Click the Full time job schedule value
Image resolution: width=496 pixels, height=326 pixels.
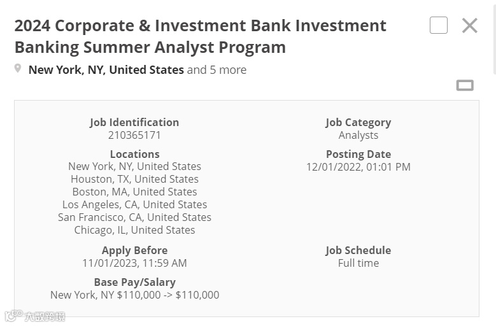click(x=358, y=263)
